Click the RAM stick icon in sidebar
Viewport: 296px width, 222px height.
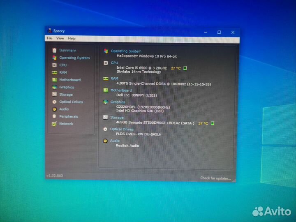pyautogui.click(x=54, y=72)
